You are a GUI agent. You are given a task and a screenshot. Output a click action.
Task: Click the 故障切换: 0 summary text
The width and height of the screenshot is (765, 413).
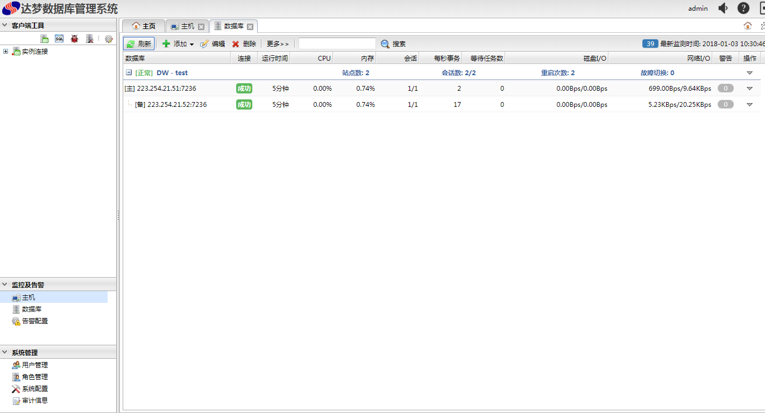pos(657,73)
